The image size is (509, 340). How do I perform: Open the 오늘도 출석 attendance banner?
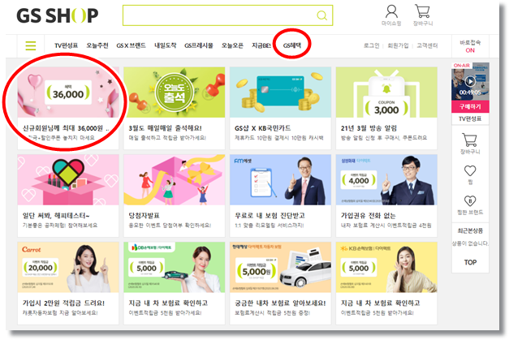pos(175,108)
